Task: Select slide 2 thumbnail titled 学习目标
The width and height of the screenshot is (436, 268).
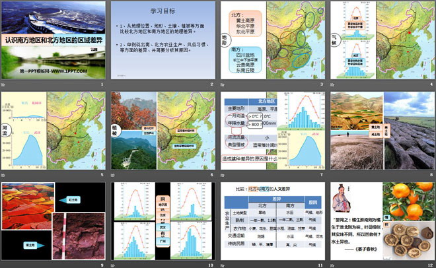Action: coord(163,40)
